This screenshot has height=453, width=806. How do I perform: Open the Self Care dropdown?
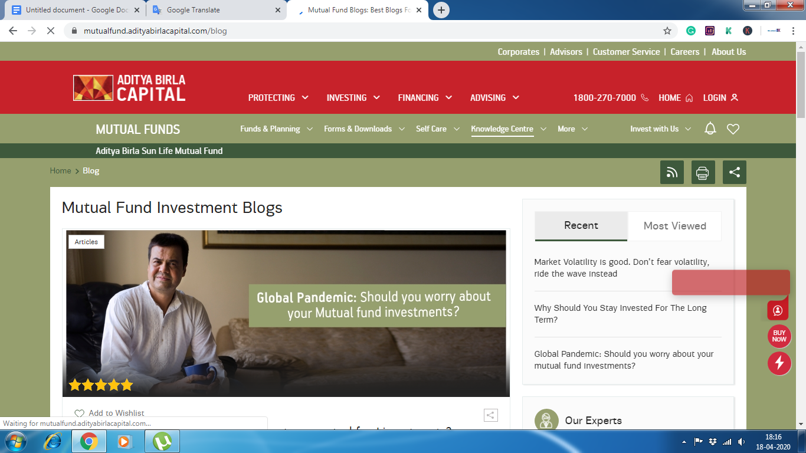pos(437,129)
